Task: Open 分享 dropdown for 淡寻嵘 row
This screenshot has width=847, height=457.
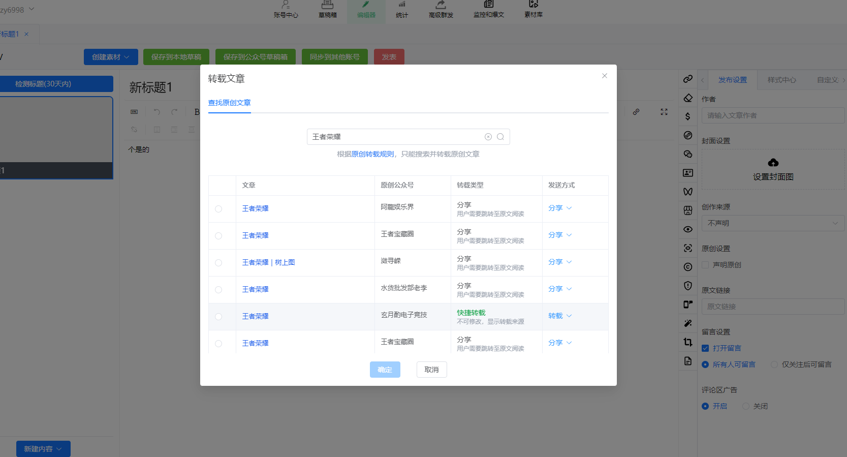Action: coord(560,262)
